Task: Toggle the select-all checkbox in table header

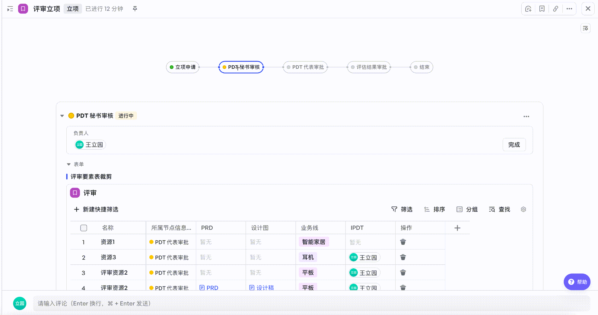Action: pyautogui.click(x=84, y=228)
